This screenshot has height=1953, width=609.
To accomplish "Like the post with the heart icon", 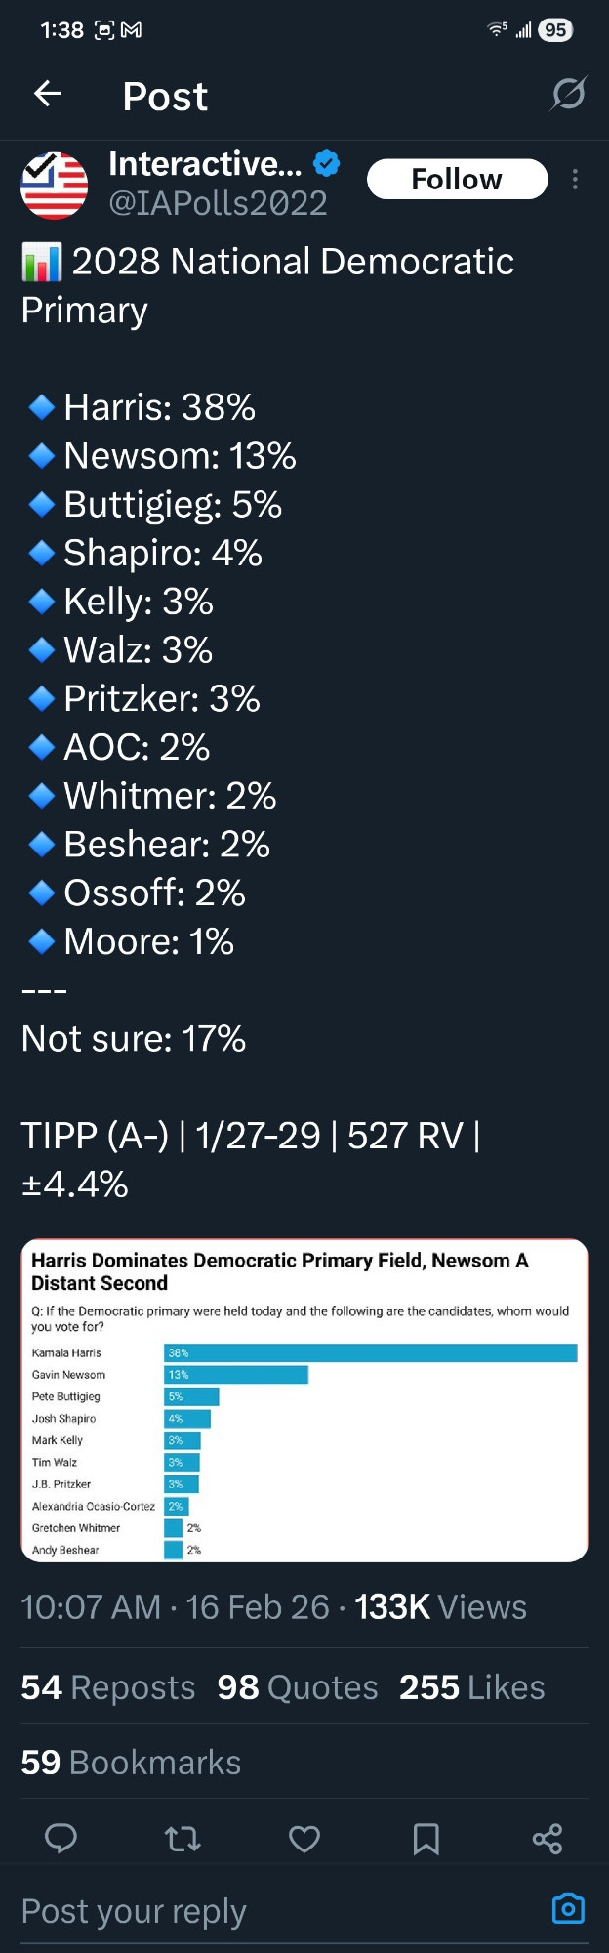I will (x=304, y=1839).
